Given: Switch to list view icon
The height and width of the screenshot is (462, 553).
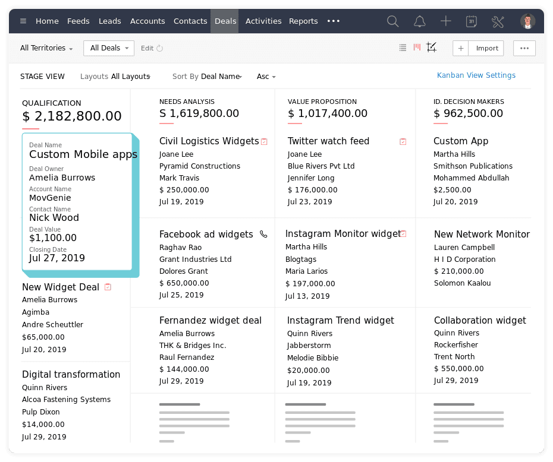Looking at the screenshot, I should (x=403, y=48).
